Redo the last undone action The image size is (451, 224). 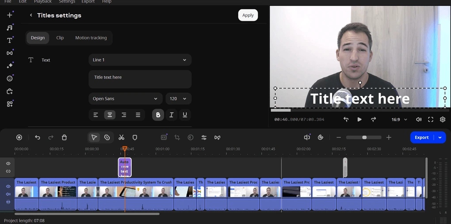(50, 138)
